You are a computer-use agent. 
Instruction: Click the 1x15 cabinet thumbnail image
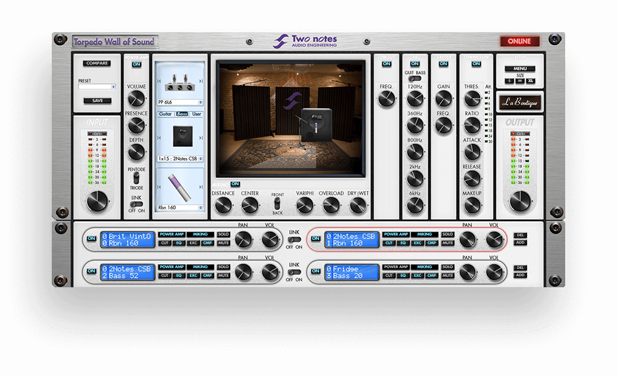pos(183,136)
